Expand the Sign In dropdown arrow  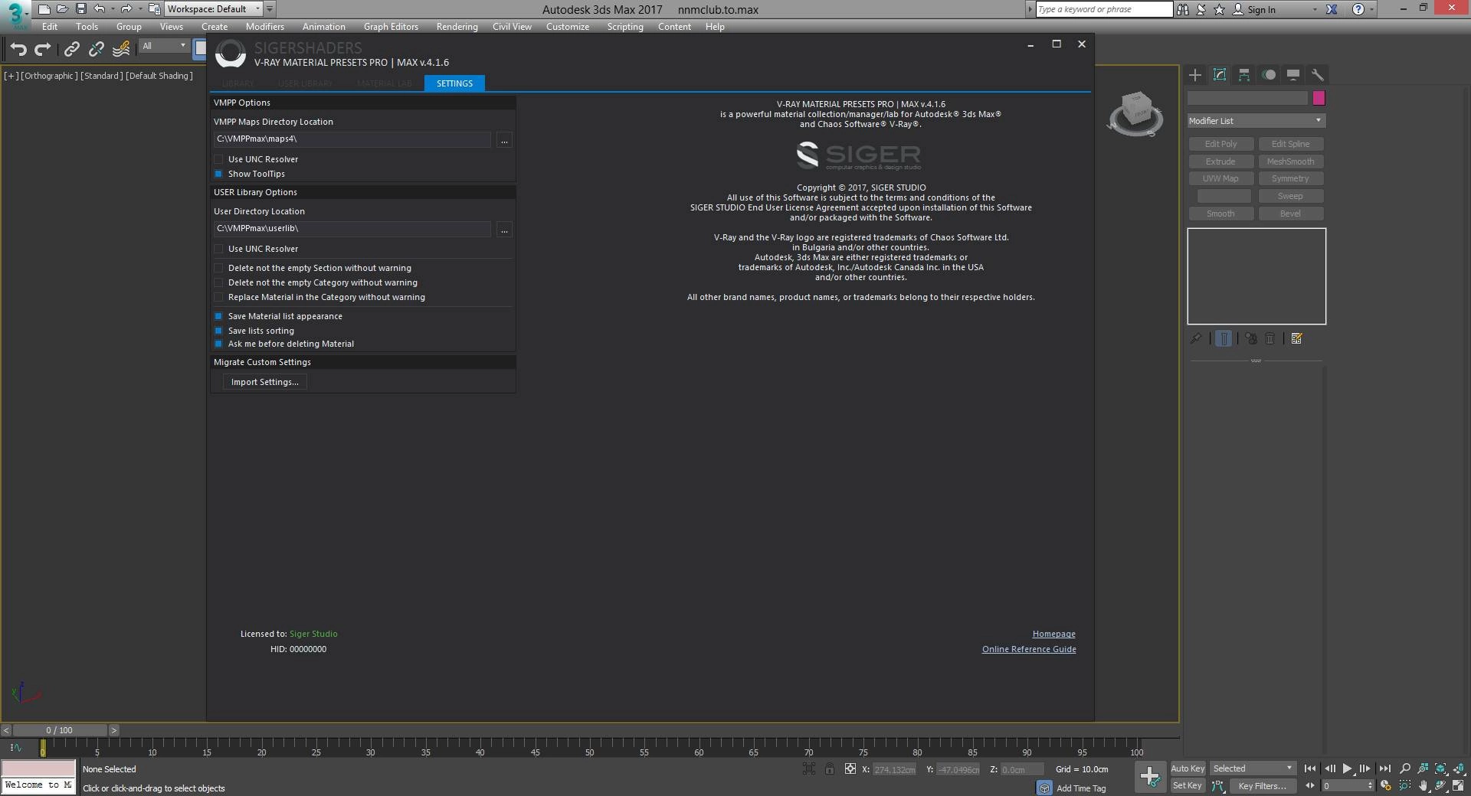point(1315,9)
